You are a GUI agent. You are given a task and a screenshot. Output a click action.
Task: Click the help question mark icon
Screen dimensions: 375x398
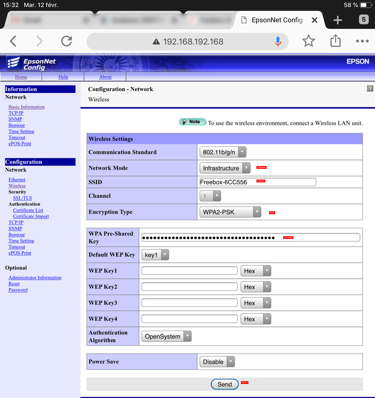[370, 88]
